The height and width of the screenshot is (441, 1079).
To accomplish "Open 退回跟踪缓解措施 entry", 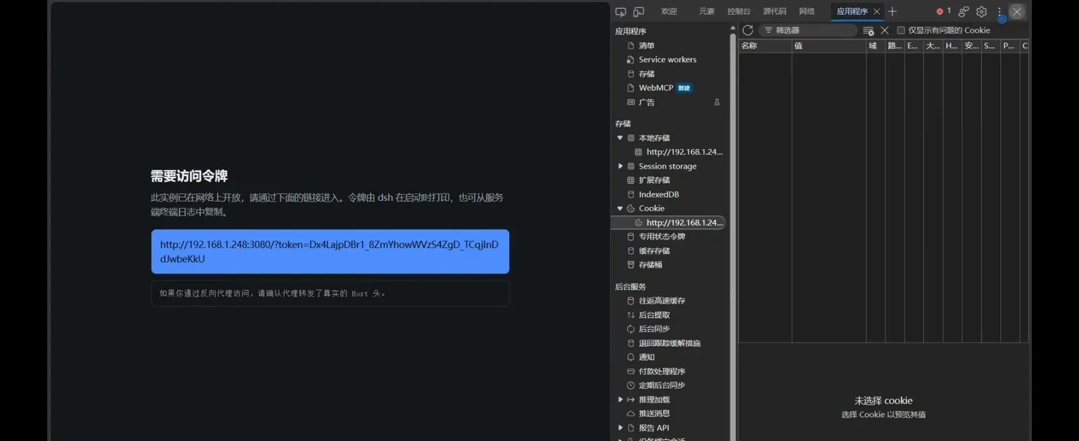I will click(670, 343).
